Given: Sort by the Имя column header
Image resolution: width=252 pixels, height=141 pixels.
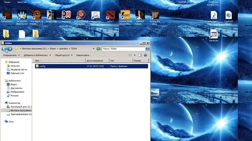Looking at the screenshot, I should [59, 61].
